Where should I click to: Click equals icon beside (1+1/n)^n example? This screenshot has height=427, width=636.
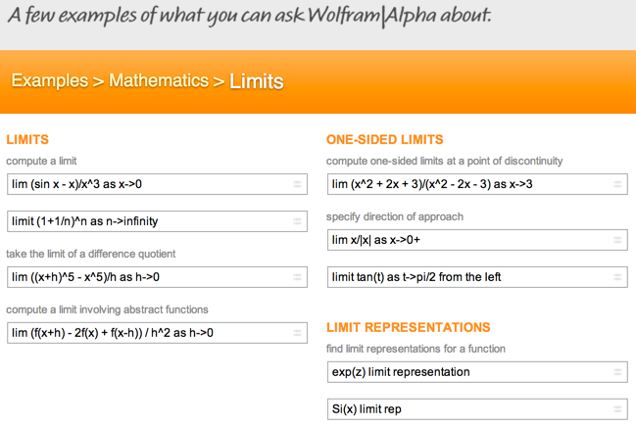297,221
